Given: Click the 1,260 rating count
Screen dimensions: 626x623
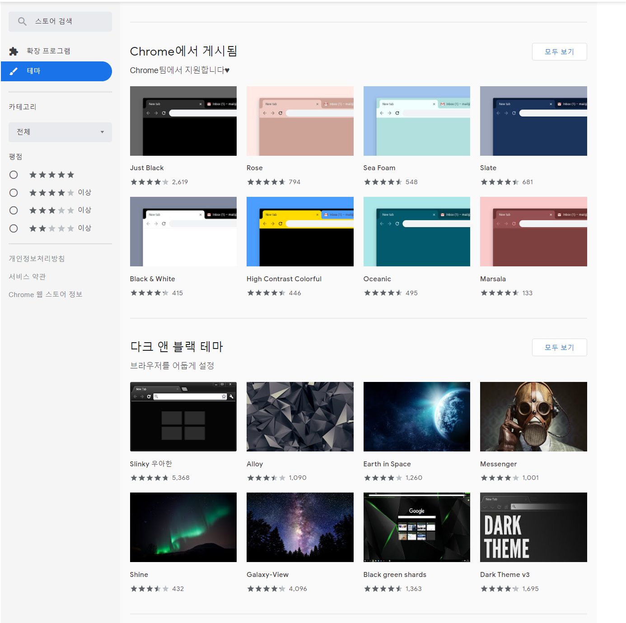Looking at the screenshot, I should point(414,478).
